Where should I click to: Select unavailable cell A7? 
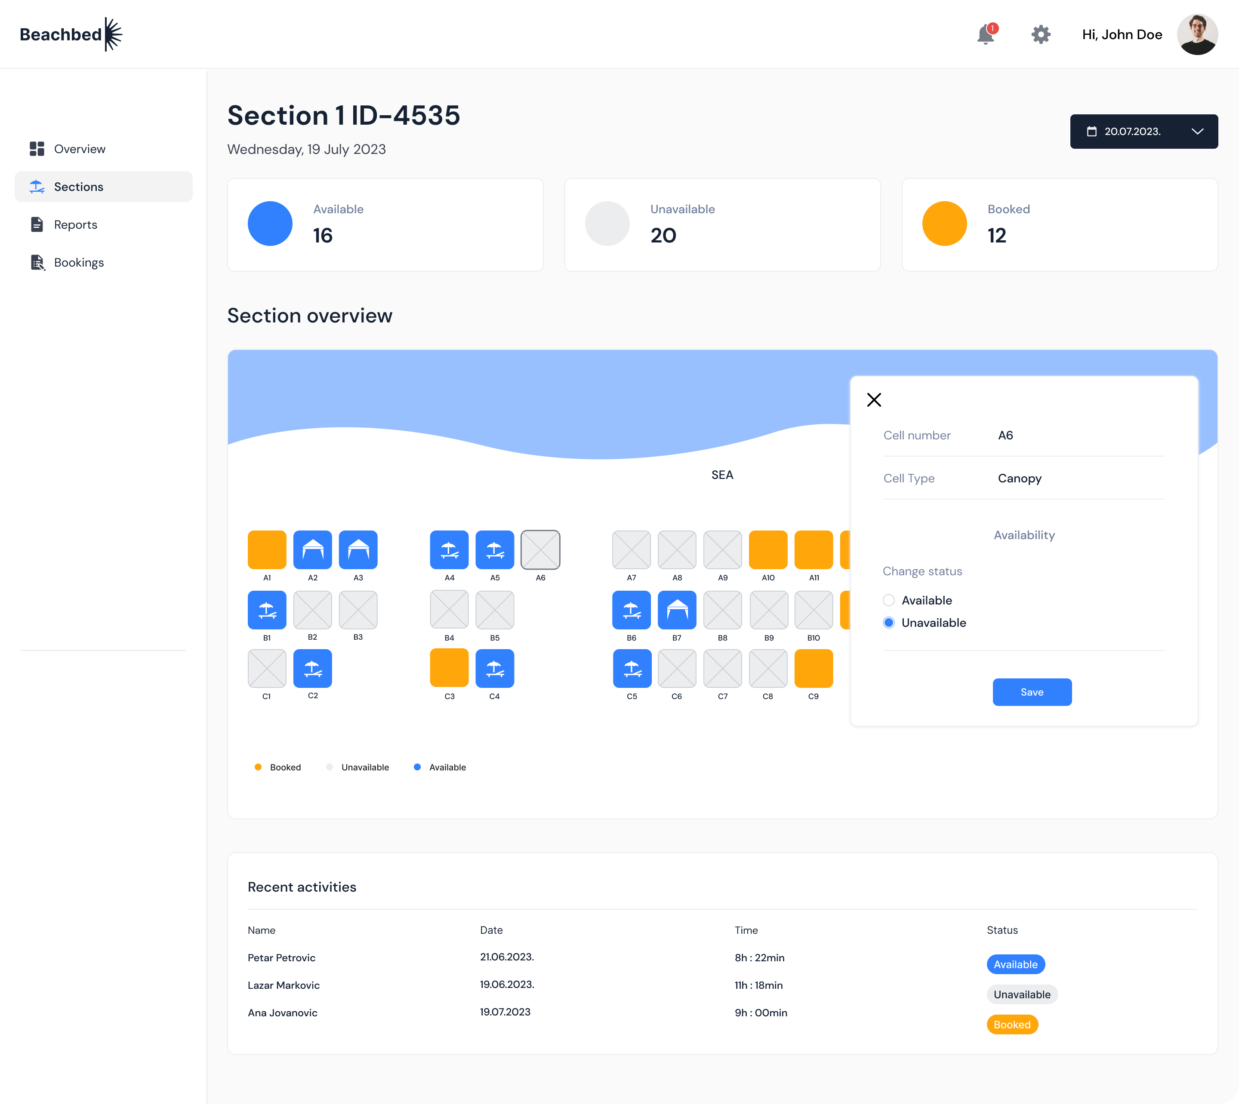pos(632,549)
